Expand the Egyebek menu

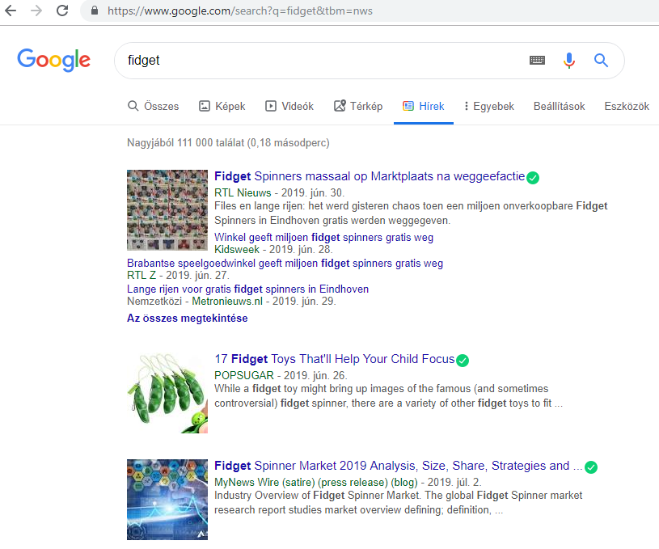coord(488,107)
